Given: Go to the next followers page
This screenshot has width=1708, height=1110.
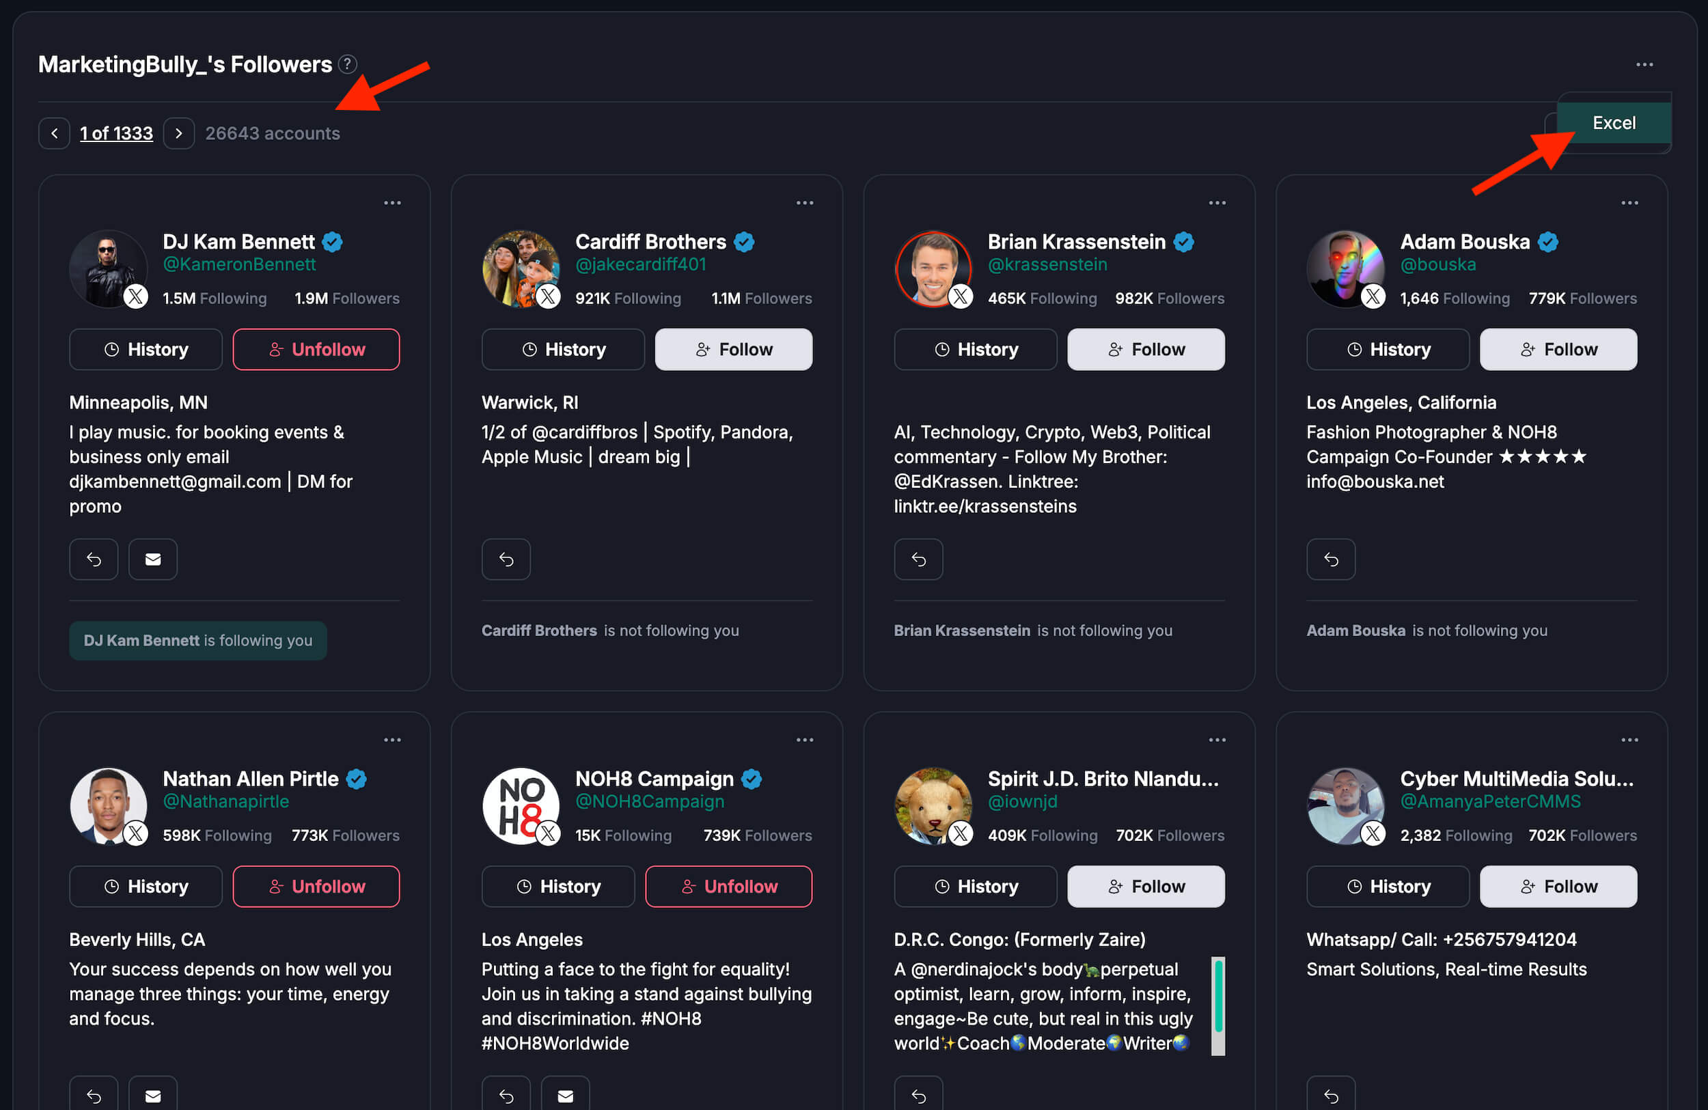Looking at the screenshot, I should click(179, 133).
